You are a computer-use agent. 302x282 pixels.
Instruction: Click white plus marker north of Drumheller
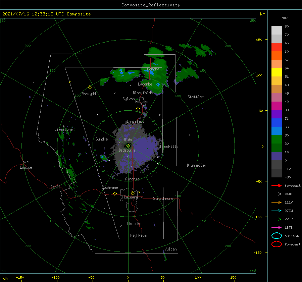point(190,135)
